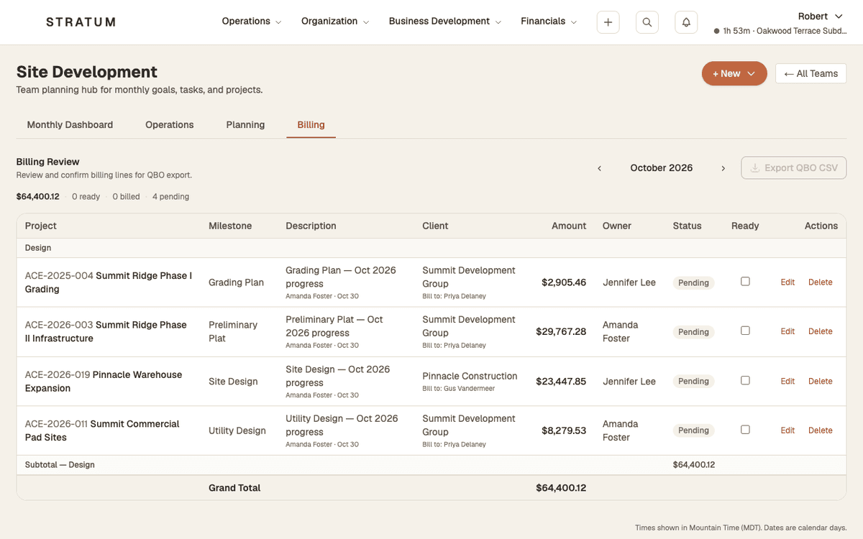The width and height of the screenshot is (863, 539).
Task: Click Pending status badge for $29,767.28 line
Action: (x=693, y=332)
